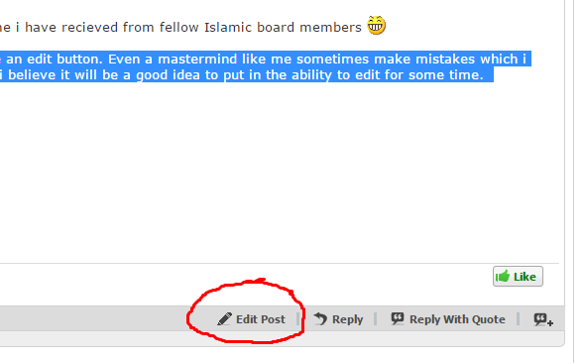584x363 pixels.
Task: Click the empty left part of the gray footer bar
Action: (93, 318)
